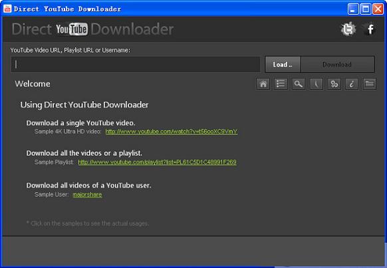Open the downloads folder icon
Screen dimensions: 387x268
[370, 84]
